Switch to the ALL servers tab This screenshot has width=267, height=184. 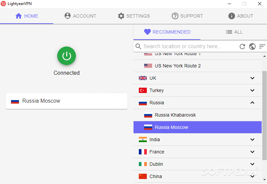(234, 32)
